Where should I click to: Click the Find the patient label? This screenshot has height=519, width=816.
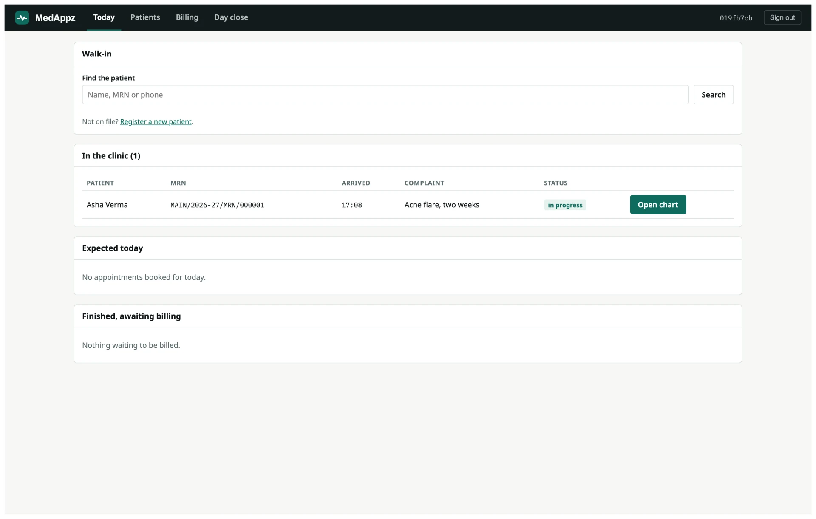tap(108, 78)
